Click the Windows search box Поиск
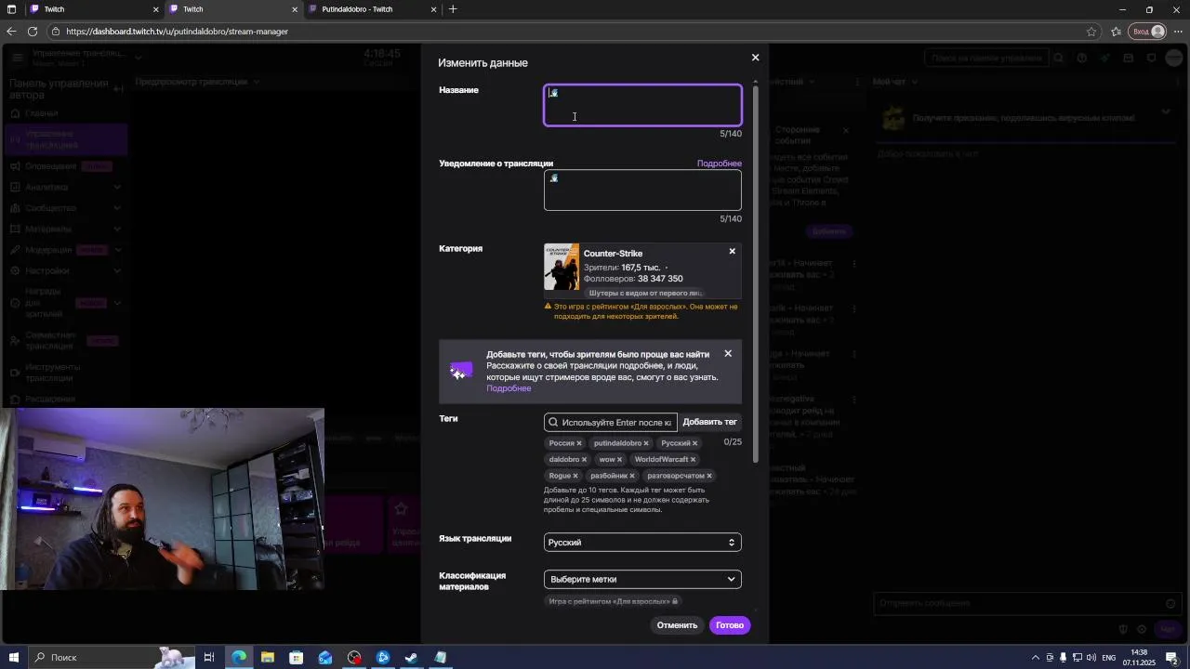Viewport: 1190px width, 669px height. (112, 658)
